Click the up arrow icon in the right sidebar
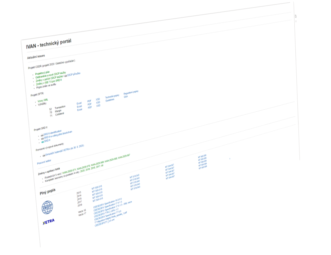This screenshot has height=255, width=331. click(296, 21)
